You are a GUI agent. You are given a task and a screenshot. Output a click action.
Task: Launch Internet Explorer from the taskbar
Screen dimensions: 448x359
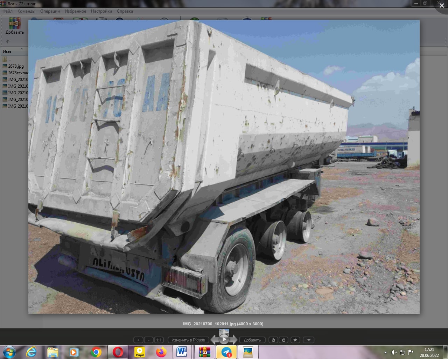(31, 352)
